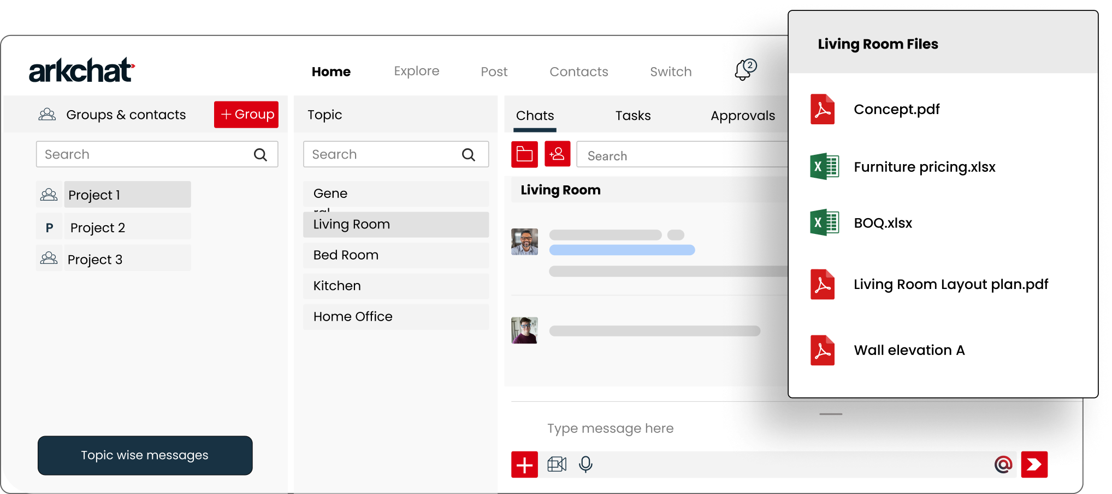This screenshot has width=1112, height=494.
Task: Open the Explore menu item
Action: pyautogui.click(x=416, y=71)
